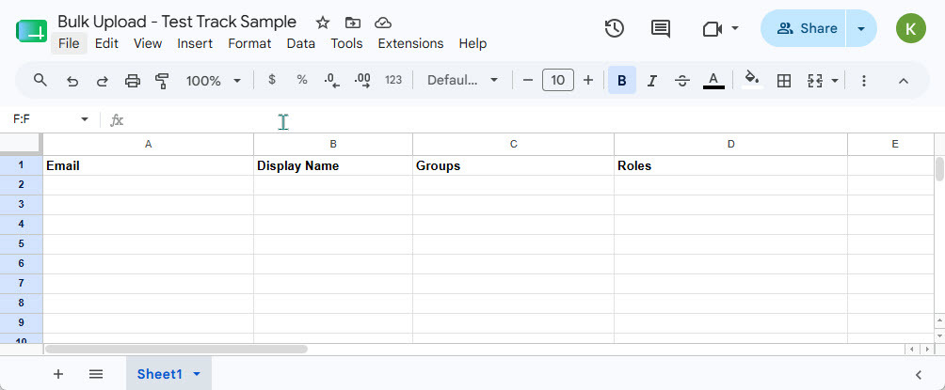The height and width of the screenshot is (390, 945).
Task: Expand the Sheet1 tab options arrow
Action: (x=197, y=374)
